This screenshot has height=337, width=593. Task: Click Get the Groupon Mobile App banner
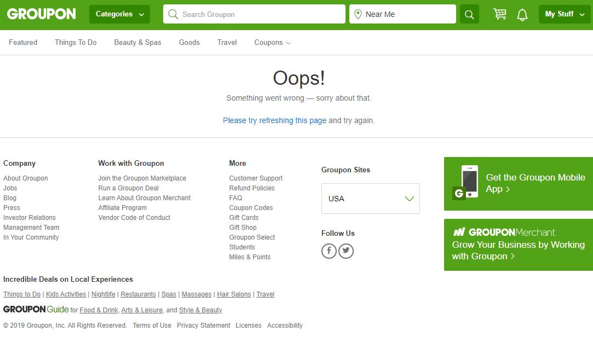(519, 184)
